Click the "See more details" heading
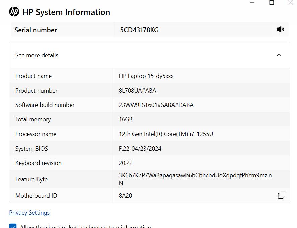Image resolution: width=297 pixels, height=228 pixels. click(37, 55)
